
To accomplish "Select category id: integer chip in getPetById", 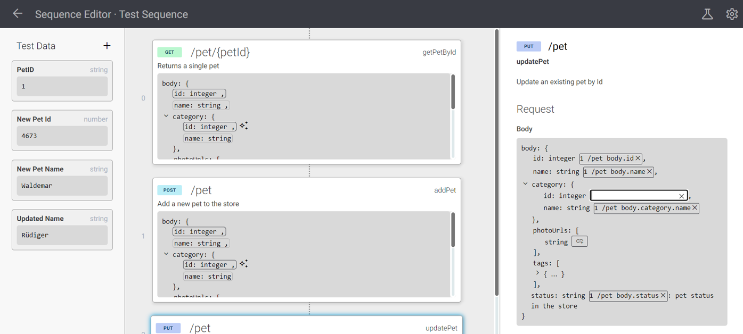I will coord(209,127).
